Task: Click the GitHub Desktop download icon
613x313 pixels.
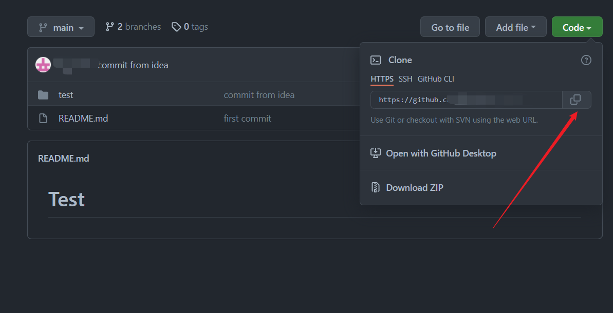Action: [376, 153]
